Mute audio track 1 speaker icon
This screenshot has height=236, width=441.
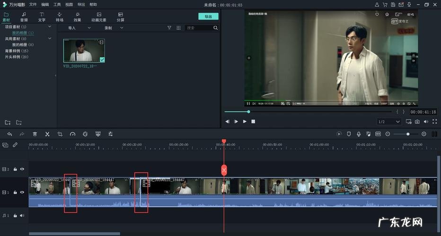[x=22, y=215]
